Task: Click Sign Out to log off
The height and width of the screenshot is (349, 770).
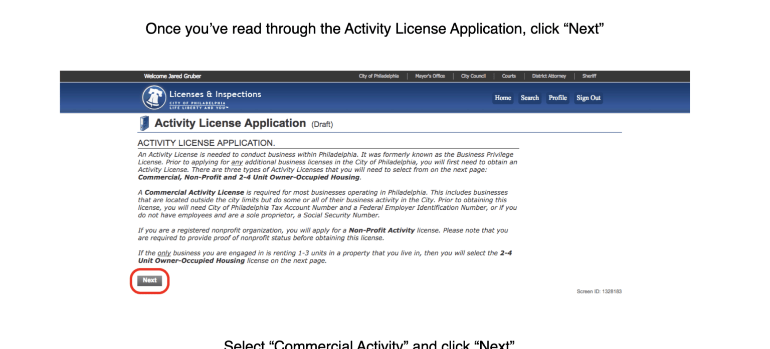Action: point(588,98)
